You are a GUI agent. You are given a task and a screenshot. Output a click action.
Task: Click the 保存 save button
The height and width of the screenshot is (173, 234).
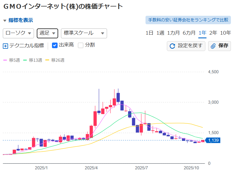click(x=219, y=46)
